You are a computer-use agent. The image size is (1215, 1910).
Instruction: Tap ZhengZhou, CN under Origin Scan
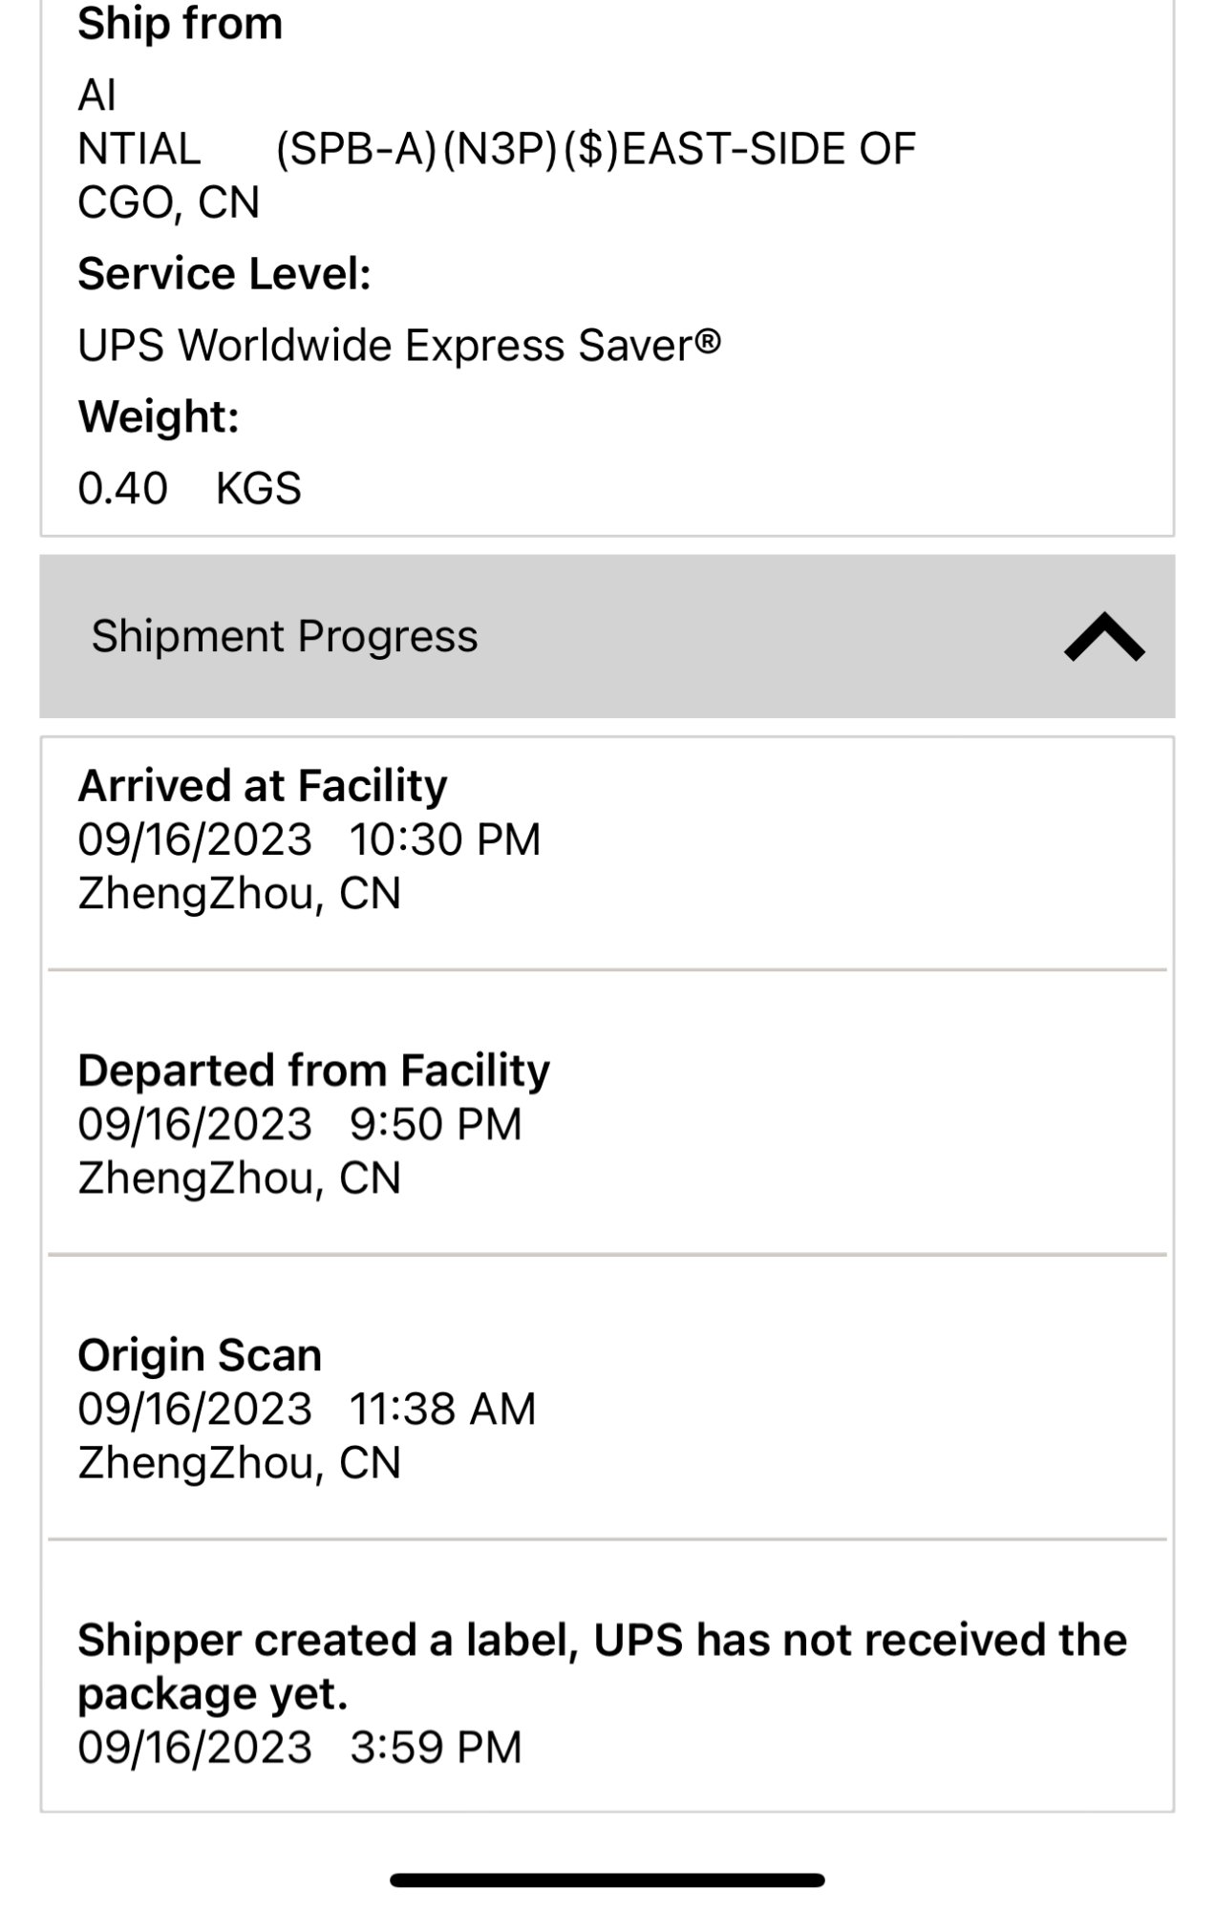[239, 1463]
